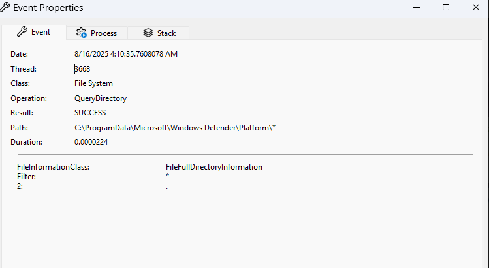This screenshot has height=268, width=489.
Task: Minimize the Event Properties window
Action: click(416, 7)
